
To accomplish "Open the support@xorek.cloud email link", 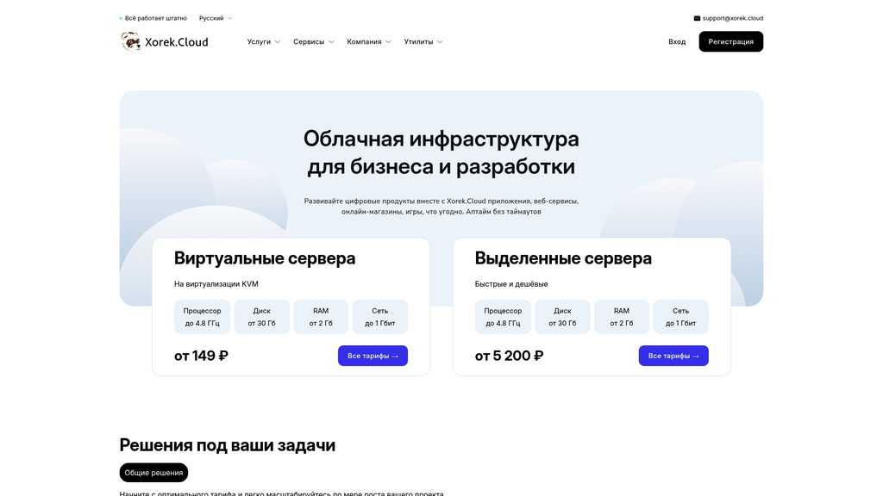I will (732, 17).
